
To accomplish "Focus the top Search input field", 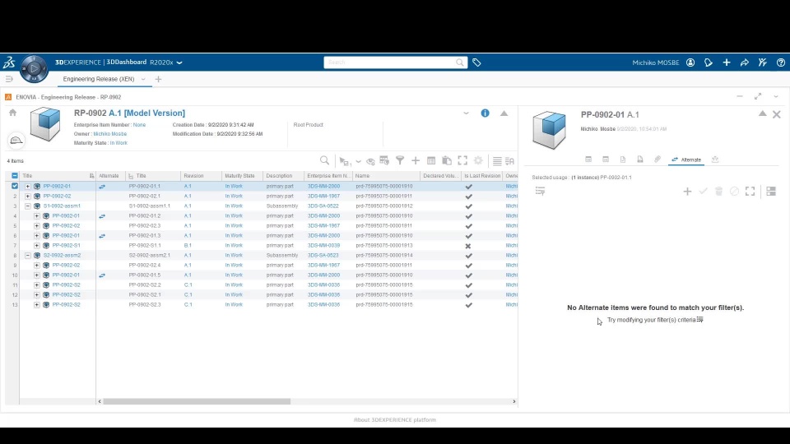I will click(x=390, y=62).
